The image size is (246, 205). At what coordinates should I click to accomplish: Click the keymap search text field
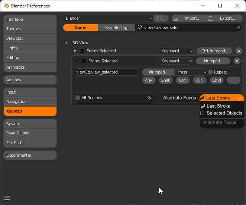click(188, 27)
